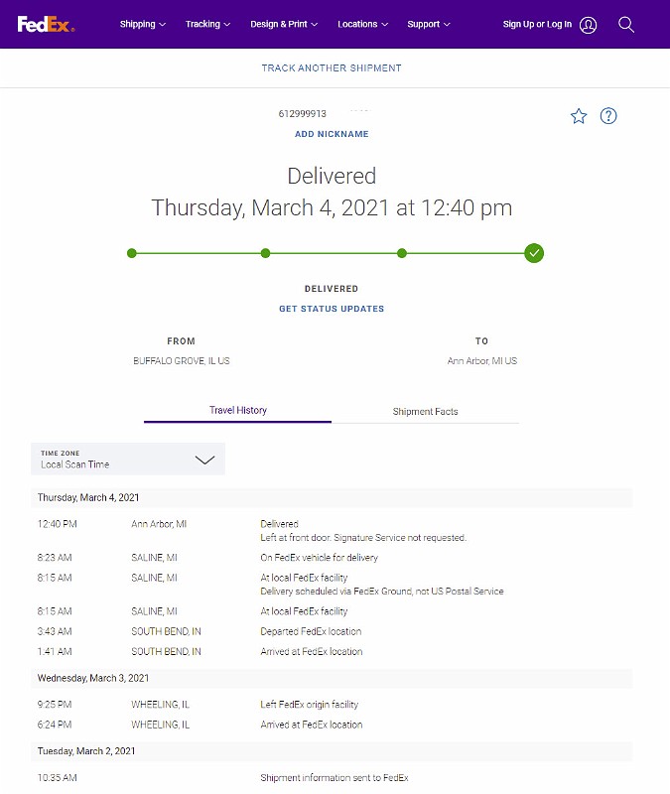670x794 pixels.
Task: Switch to the Travel History tab
Action: point(238,410)
